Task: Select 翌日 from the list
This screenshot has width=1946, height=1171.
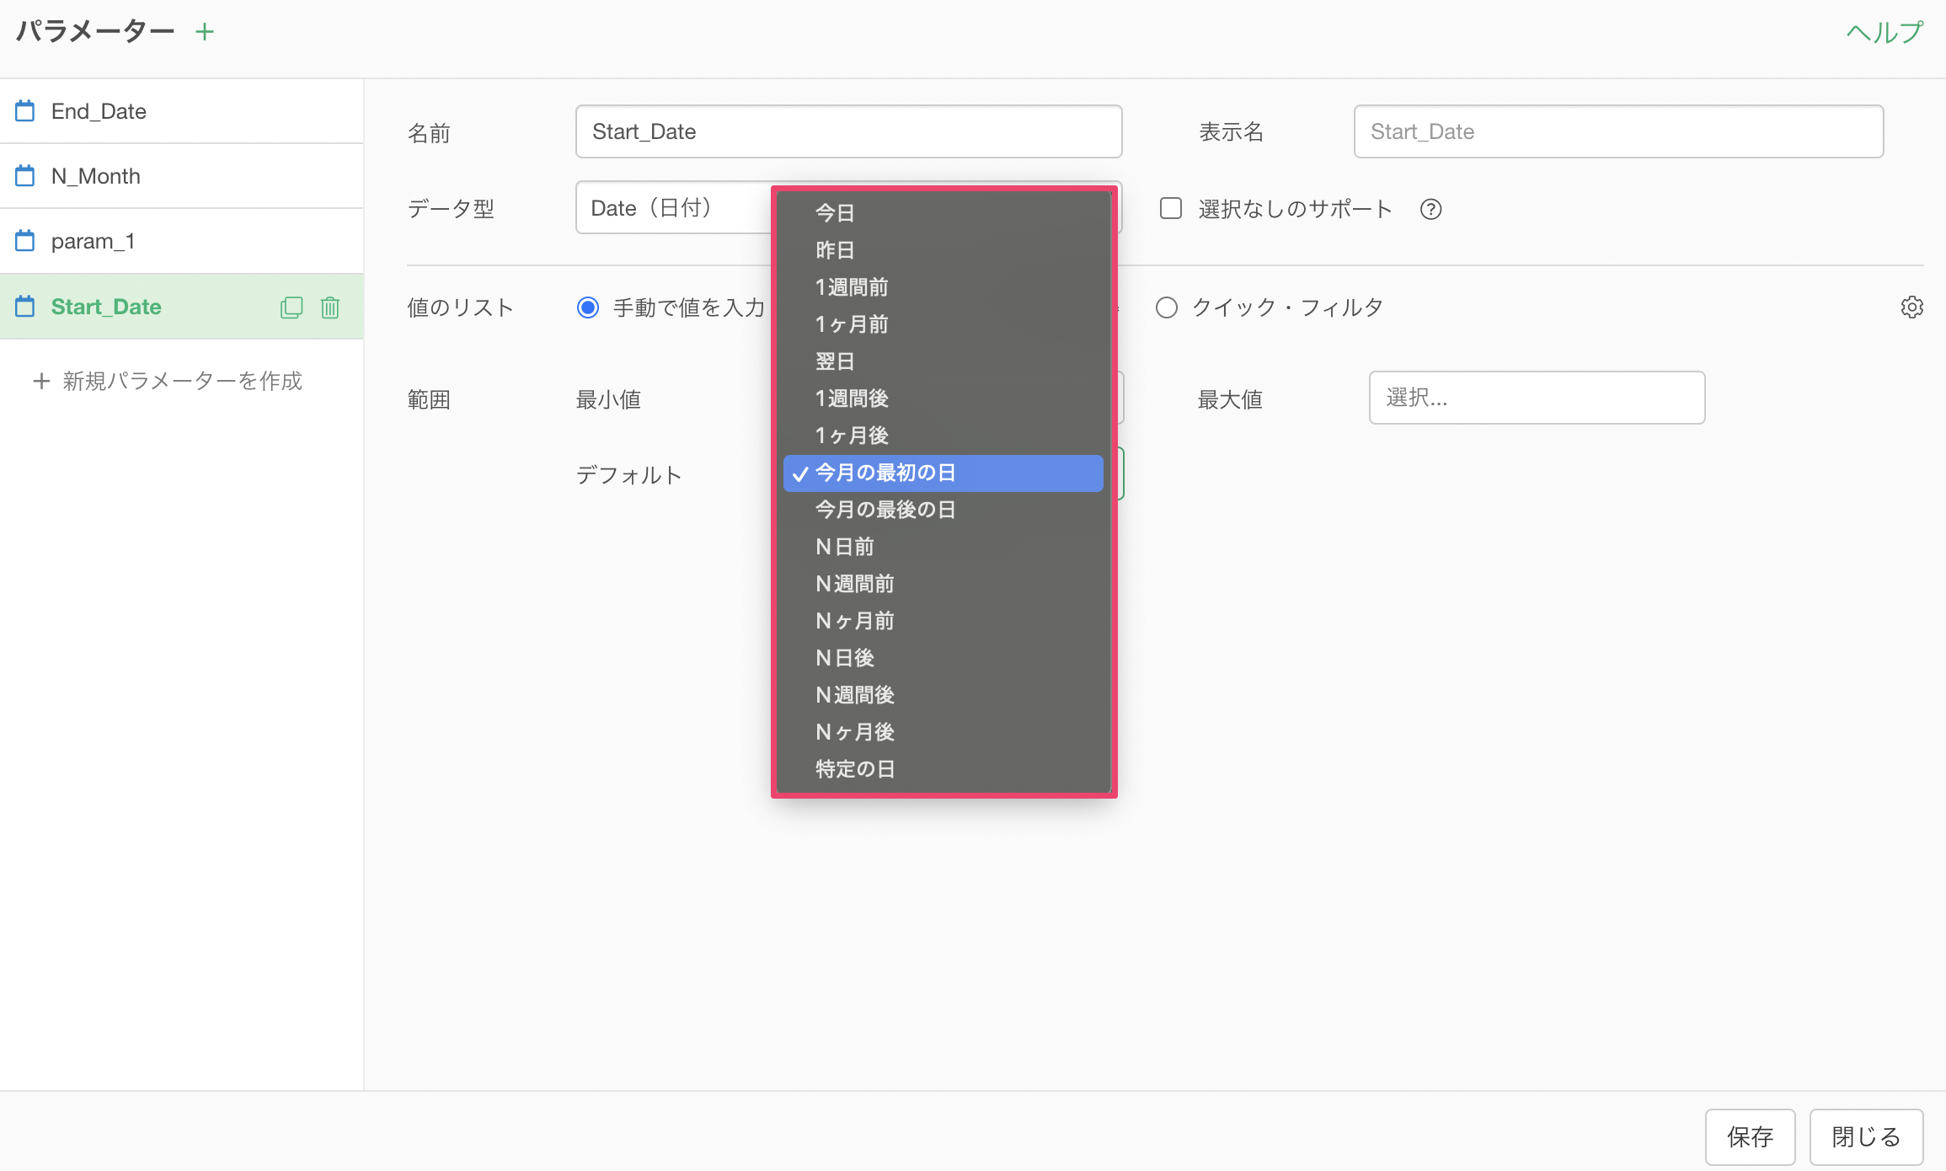Action: click(x=944, y=361)
